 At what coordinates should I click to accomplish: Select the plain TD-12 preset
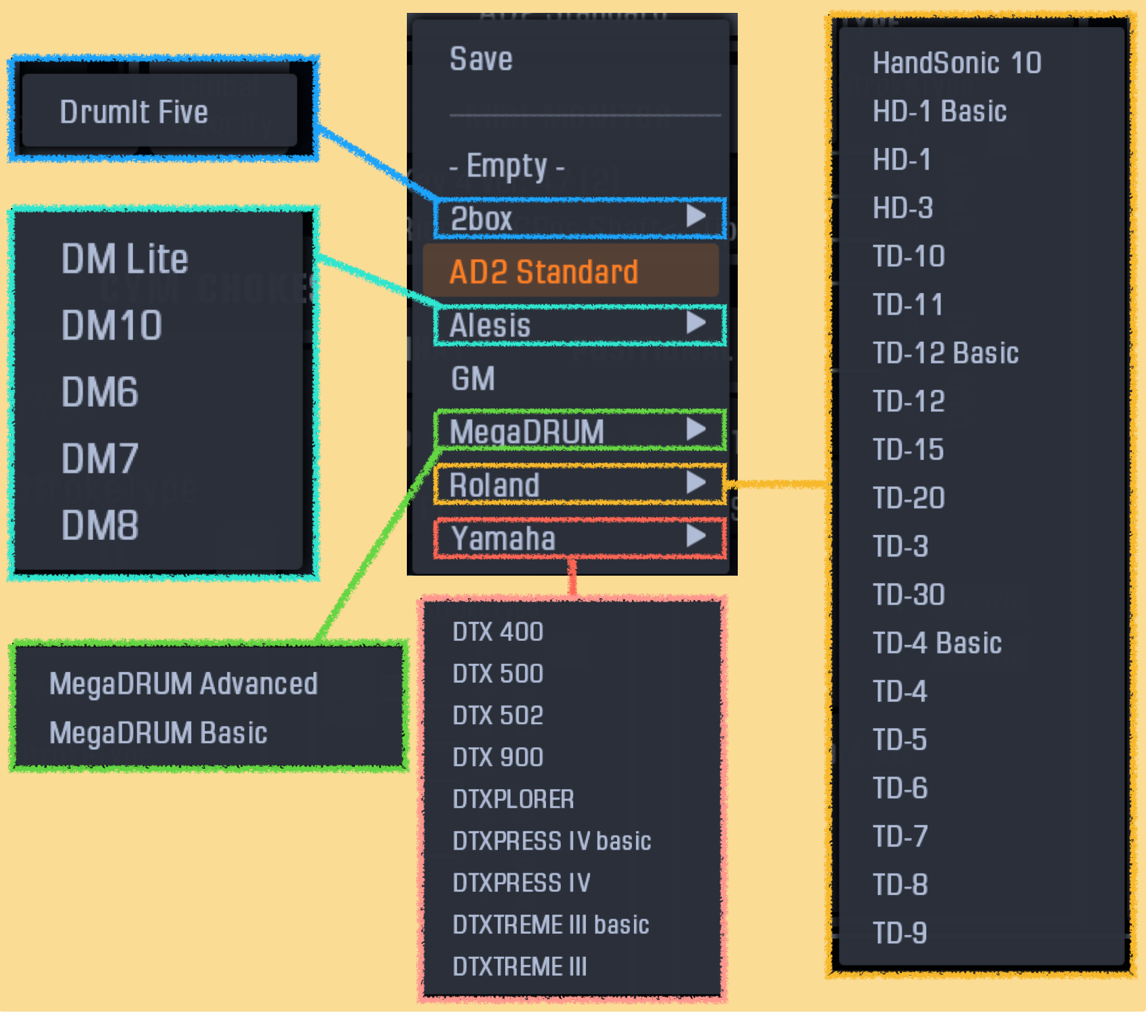[x=909, y=401]
